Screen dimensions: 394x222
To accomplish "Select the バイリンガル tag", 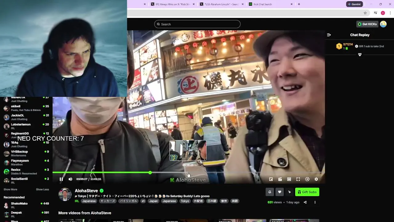I will pyautogui.click(x=128, y=201).
